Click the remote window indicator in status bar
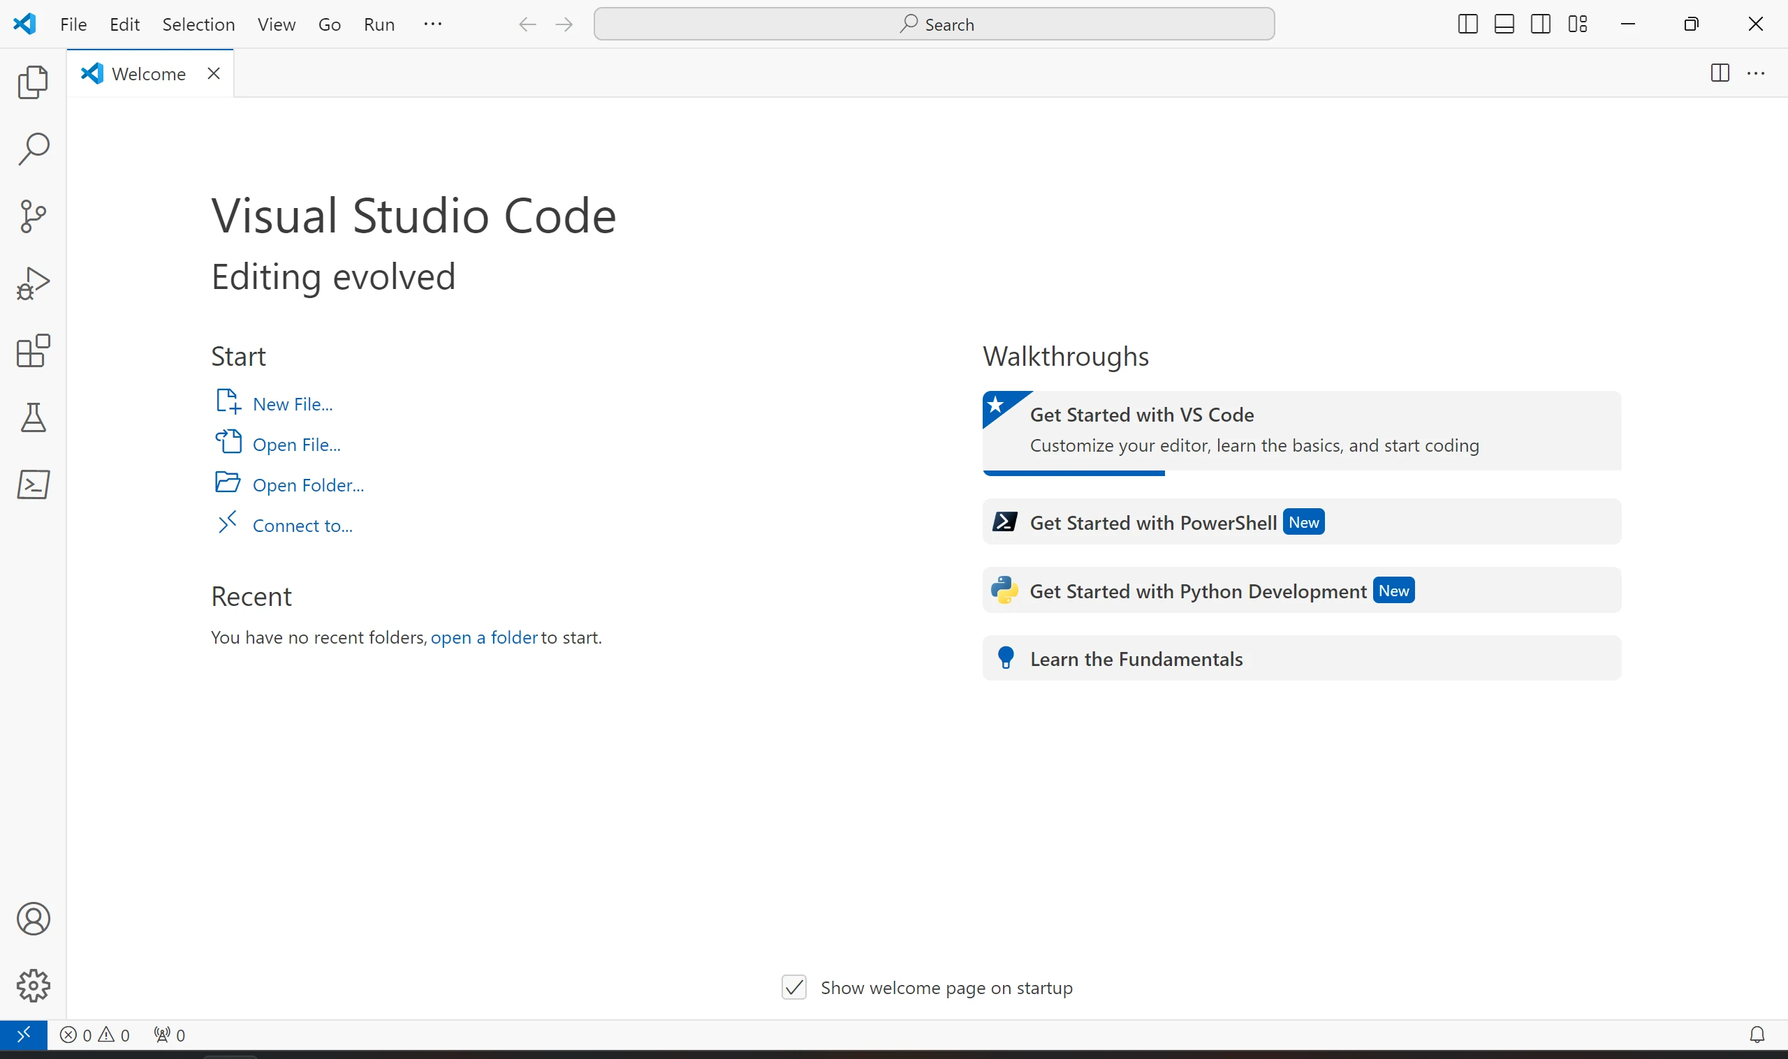 click(24, 1035)
